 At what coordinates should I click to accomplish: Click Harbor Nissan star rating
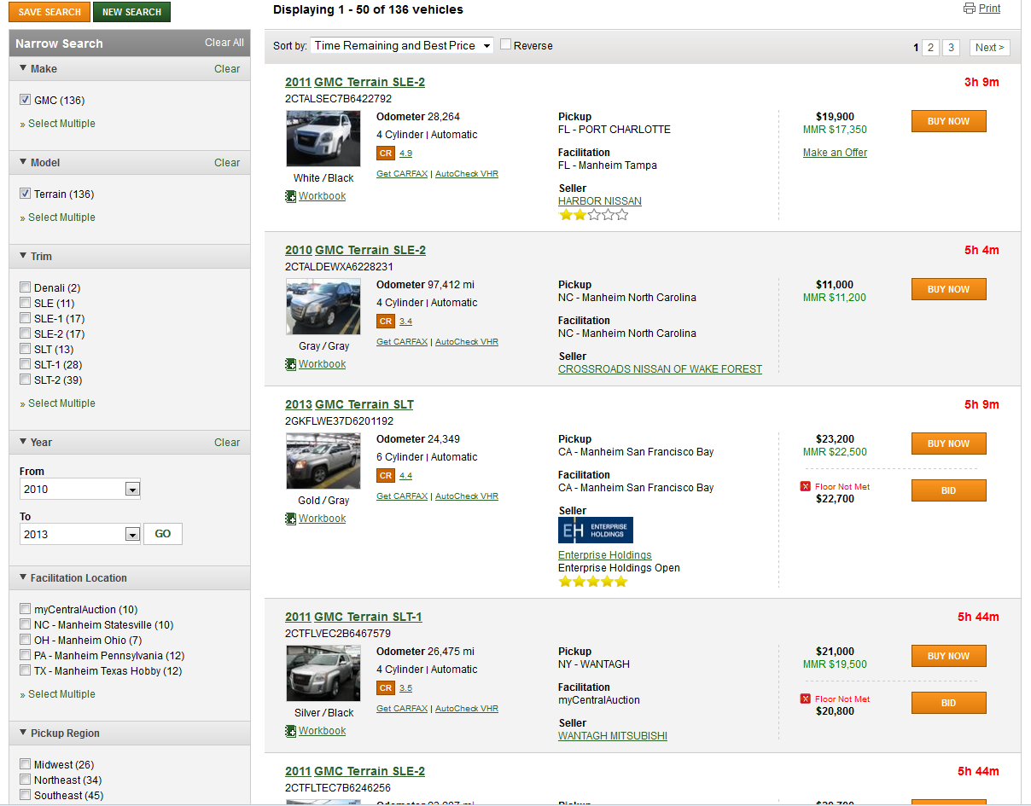[593, 216]
